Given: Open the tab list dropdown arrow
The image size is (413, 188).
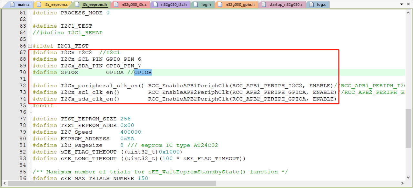Looking at the screenshot, I should pos(402,4).
